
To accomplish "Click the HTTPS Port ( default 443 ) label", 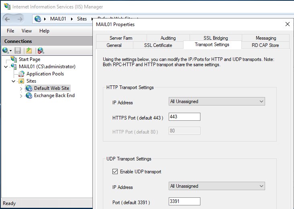I will (138, 118).
